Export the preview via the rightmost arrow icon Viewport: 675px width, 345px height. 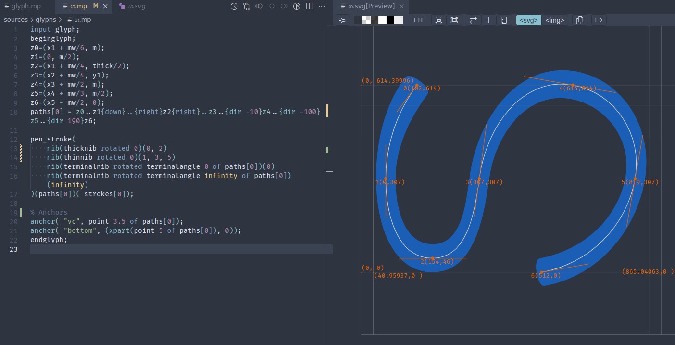click(x=599, y=20)
